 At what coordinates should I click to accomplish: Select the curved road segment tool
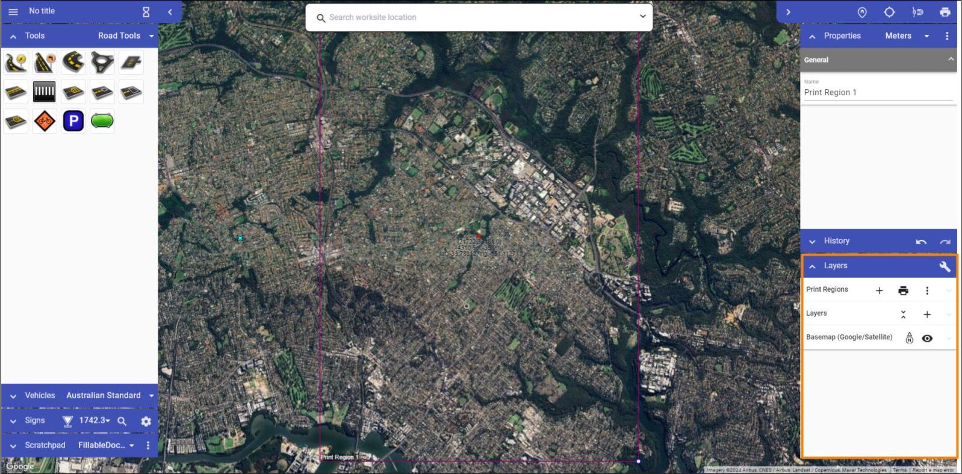click(x=73, y=62)
